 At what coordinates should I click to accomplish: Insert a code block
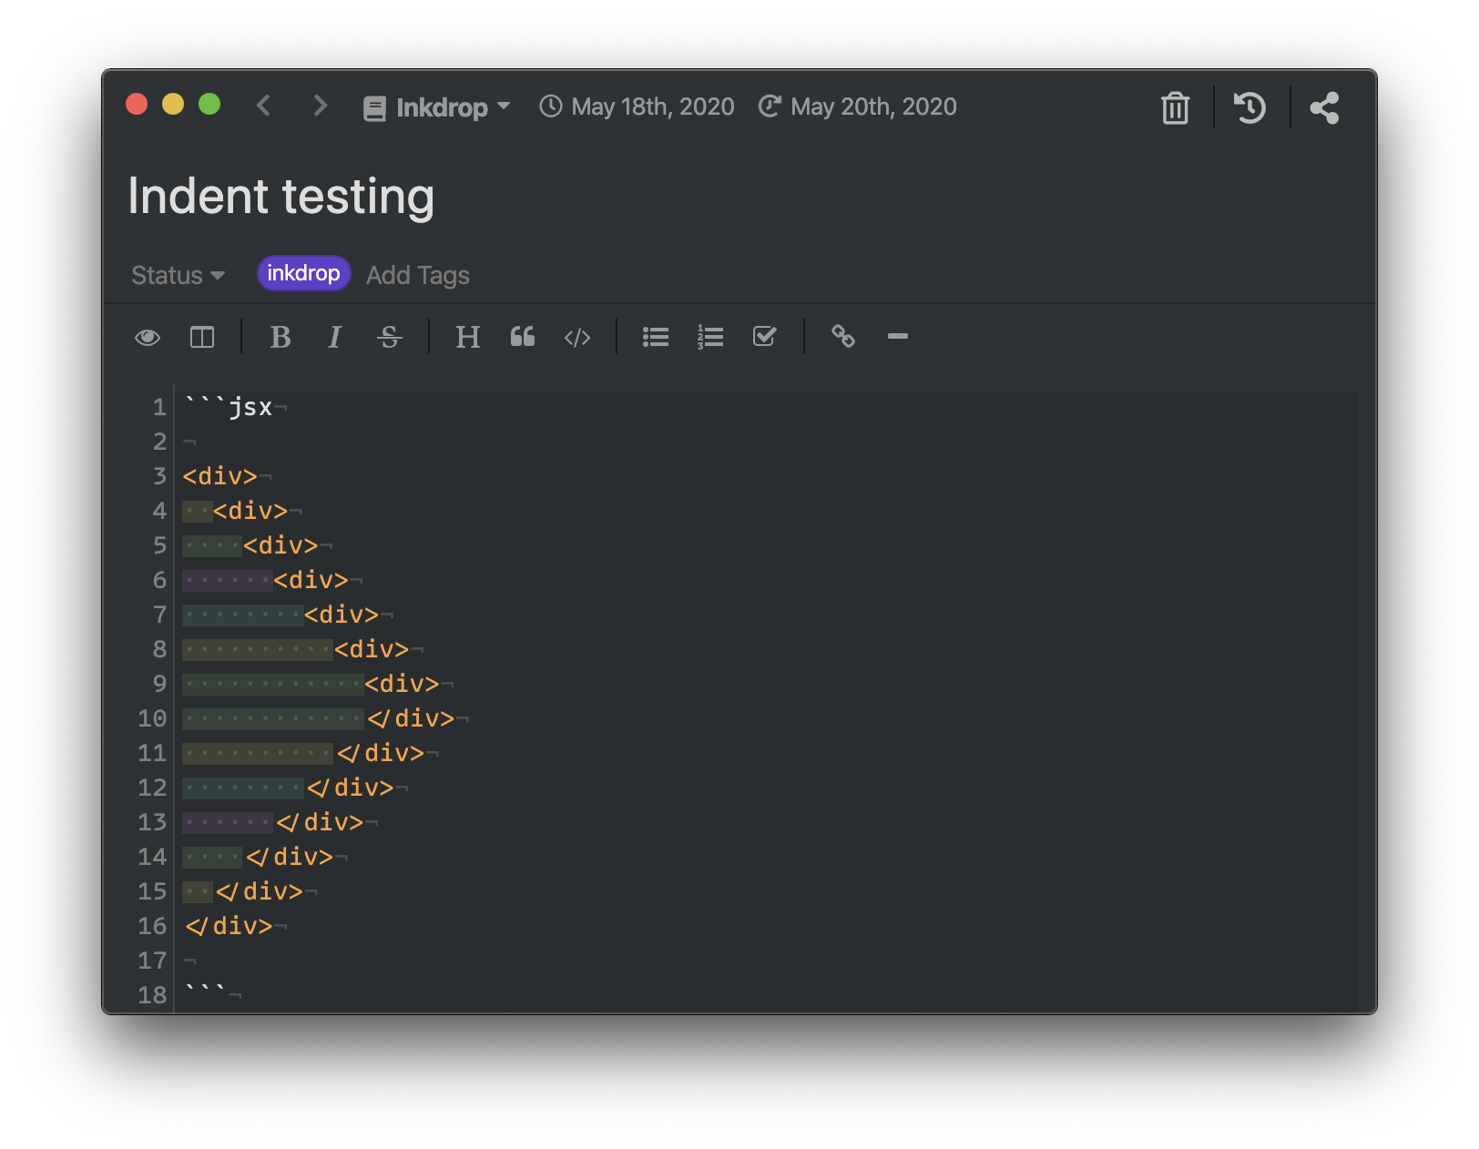(577, 338)
